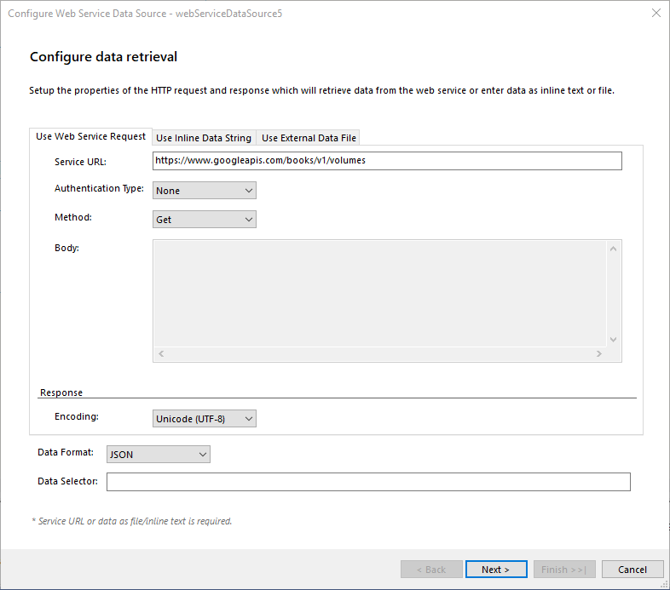Screen dimensions: 670x590
Task: Open the Authentication Type dropdown
Action: (x=205, y=191)
